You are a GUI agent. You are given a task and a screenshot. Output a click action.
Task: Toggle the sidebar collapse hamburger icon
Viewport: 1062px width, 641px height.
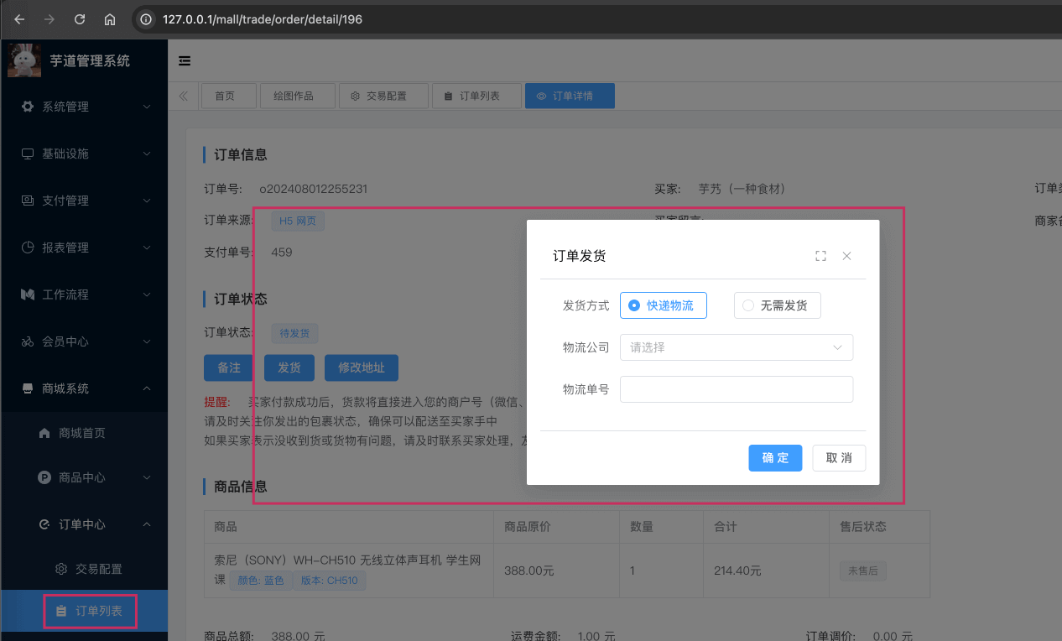click(x=184, y=60)
